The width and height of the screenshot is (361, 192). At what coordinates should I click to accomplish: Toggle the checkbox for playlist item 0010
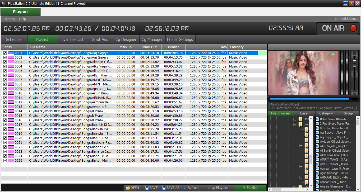[5, 93]
